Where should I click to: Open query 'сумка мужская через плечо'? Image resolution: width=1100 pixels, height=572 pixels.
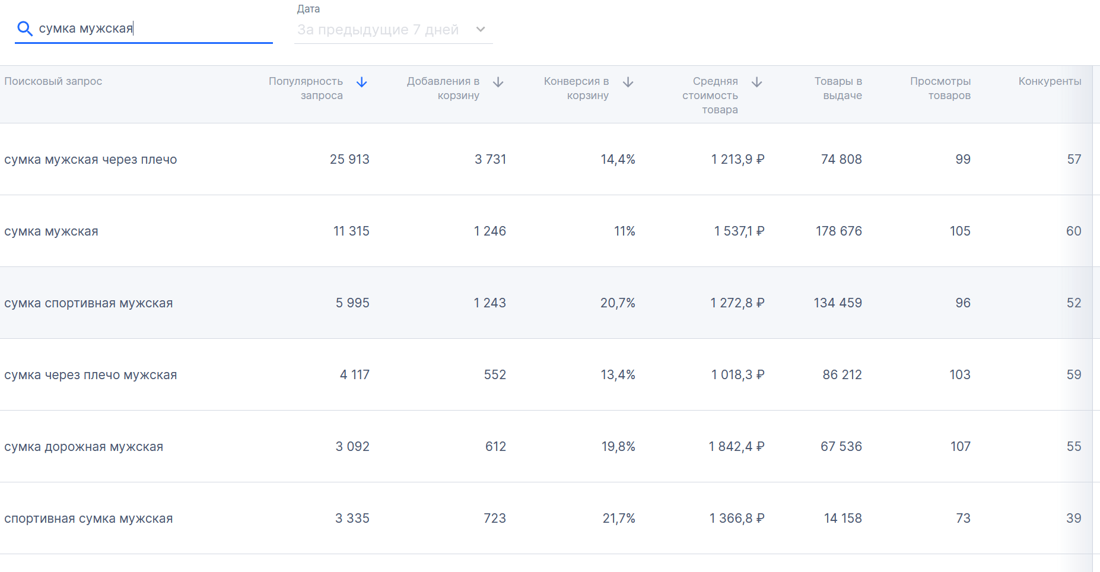[x=91, y=160]
